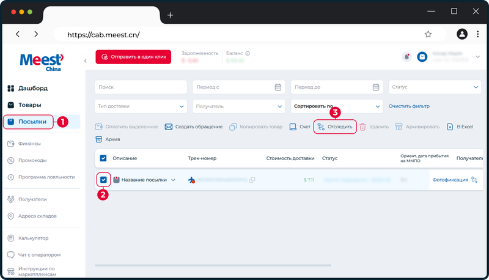Open the Период до calendar icon
The image size is (489, 280).
click(x=376, y=87)
